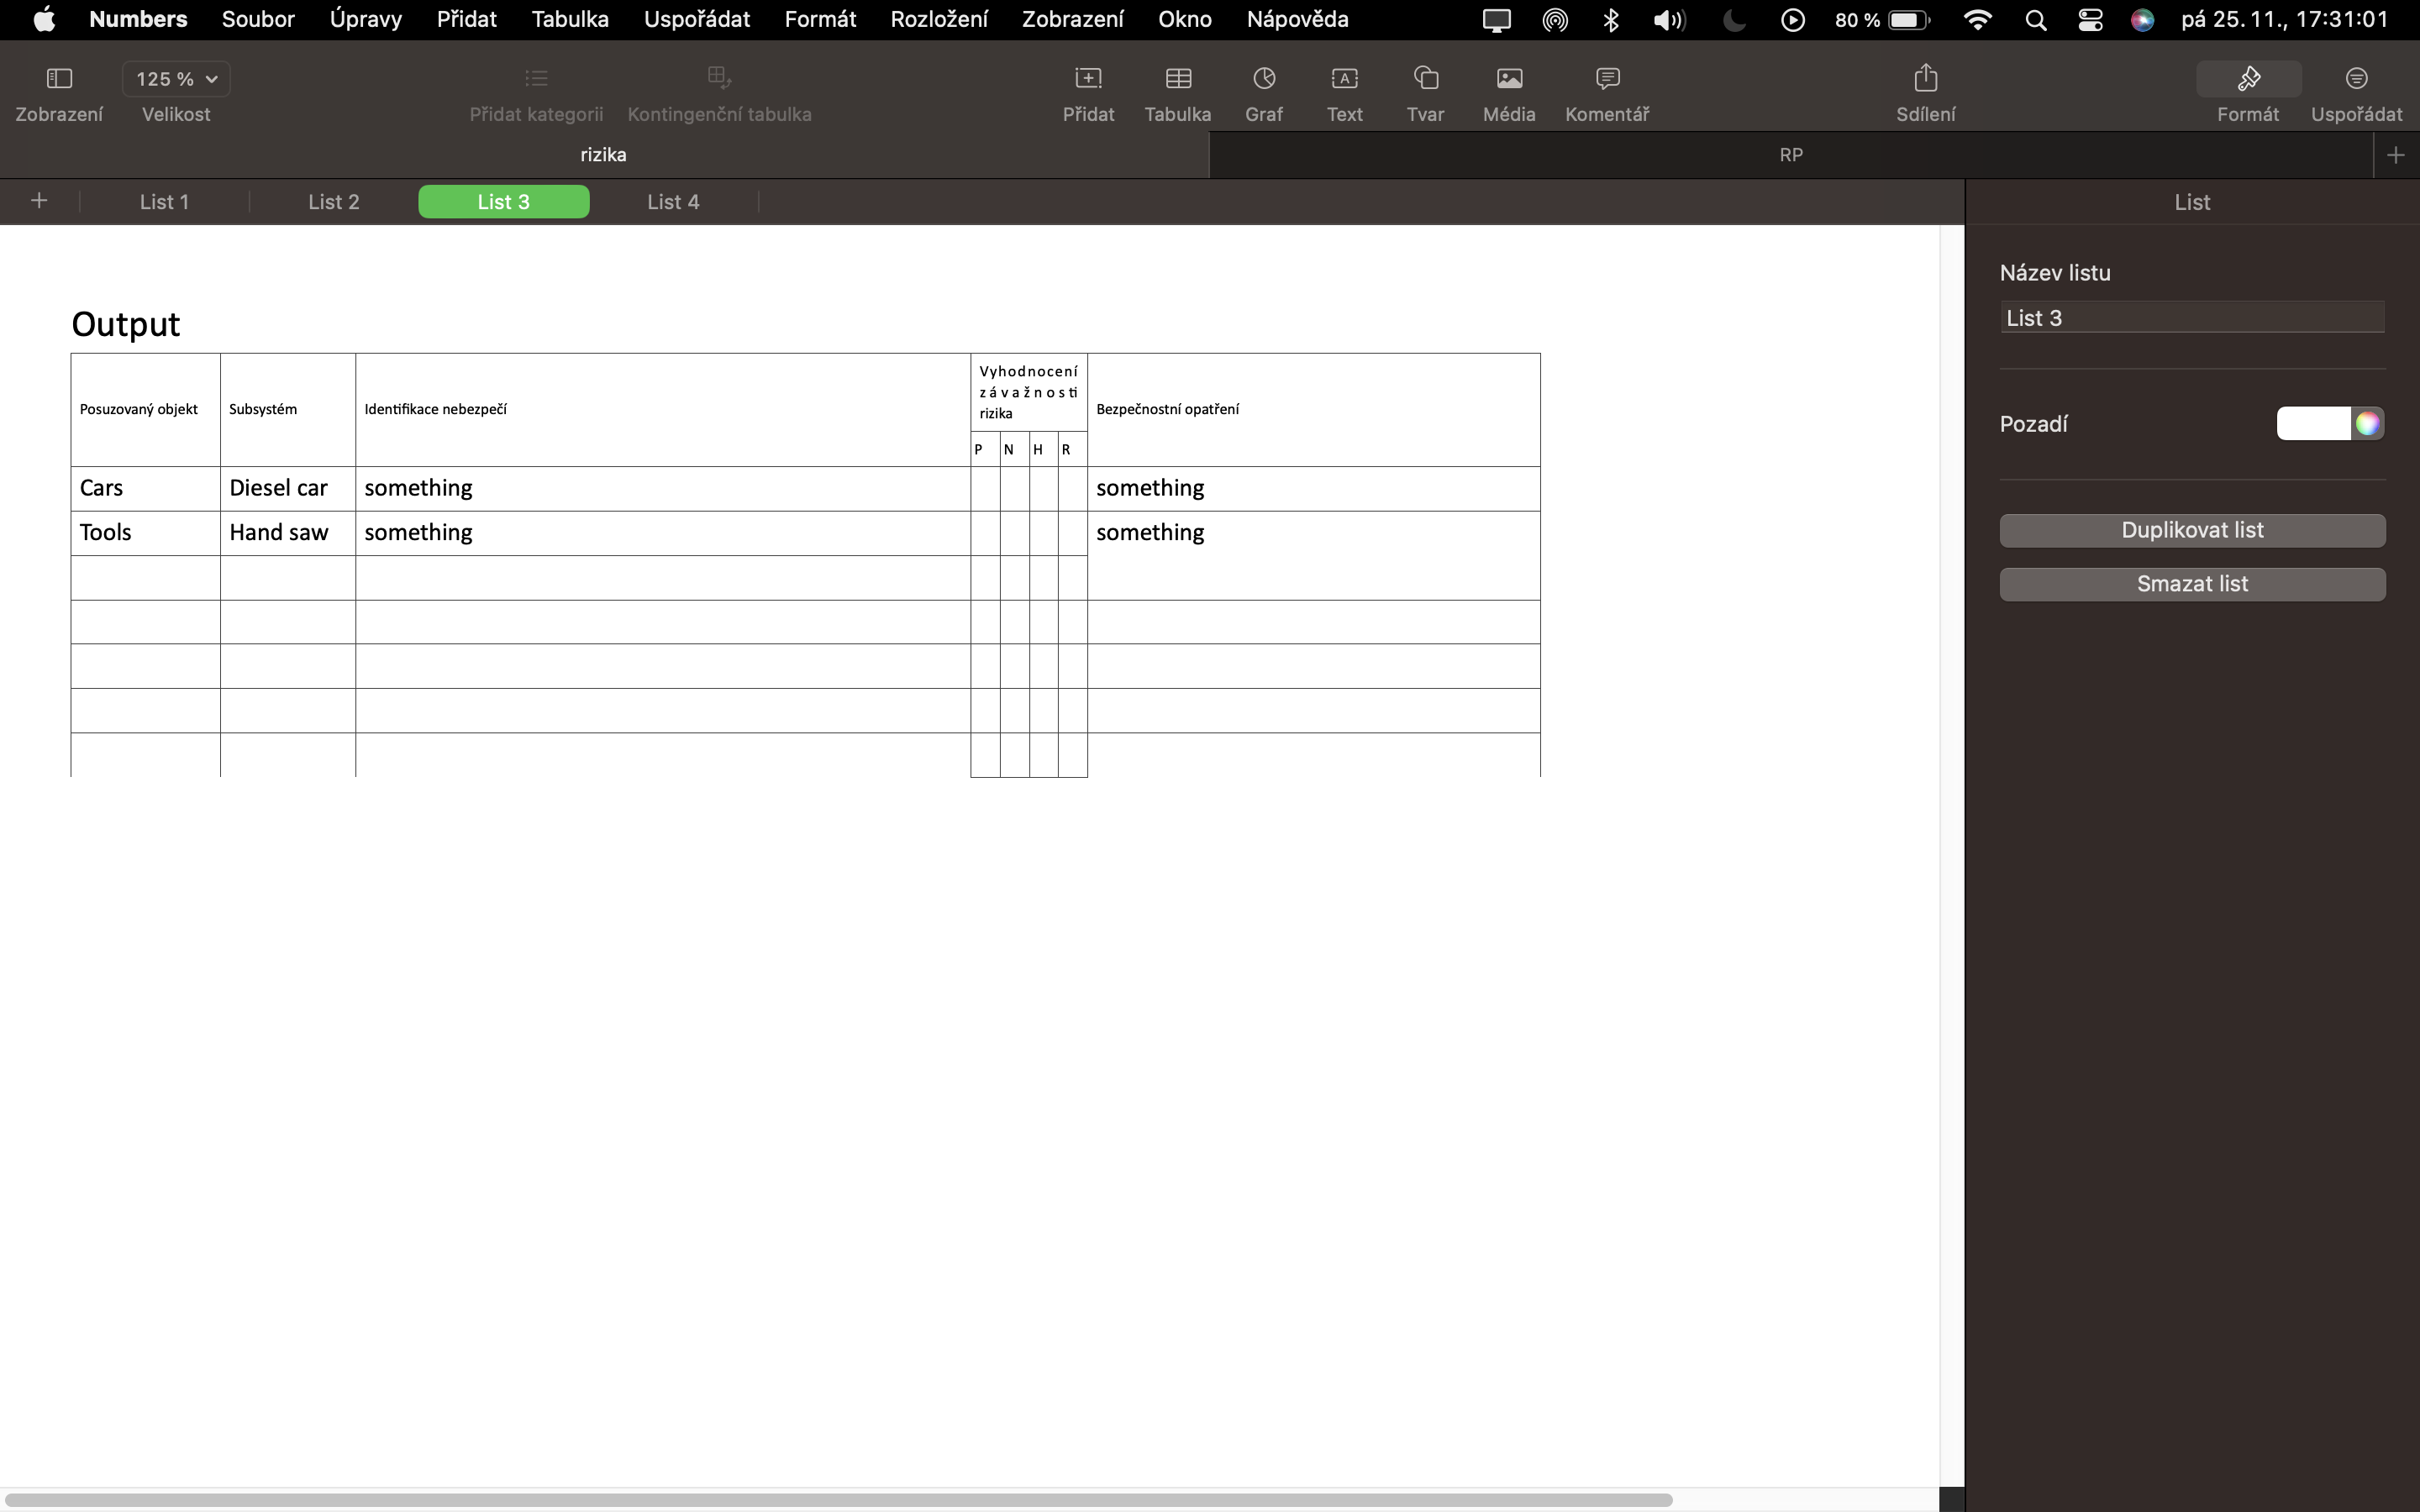Toggle the Formát inspector panel
Image resolution: width=2420 pixels, height=1512 pixels.
click(x=2248, y=78)
